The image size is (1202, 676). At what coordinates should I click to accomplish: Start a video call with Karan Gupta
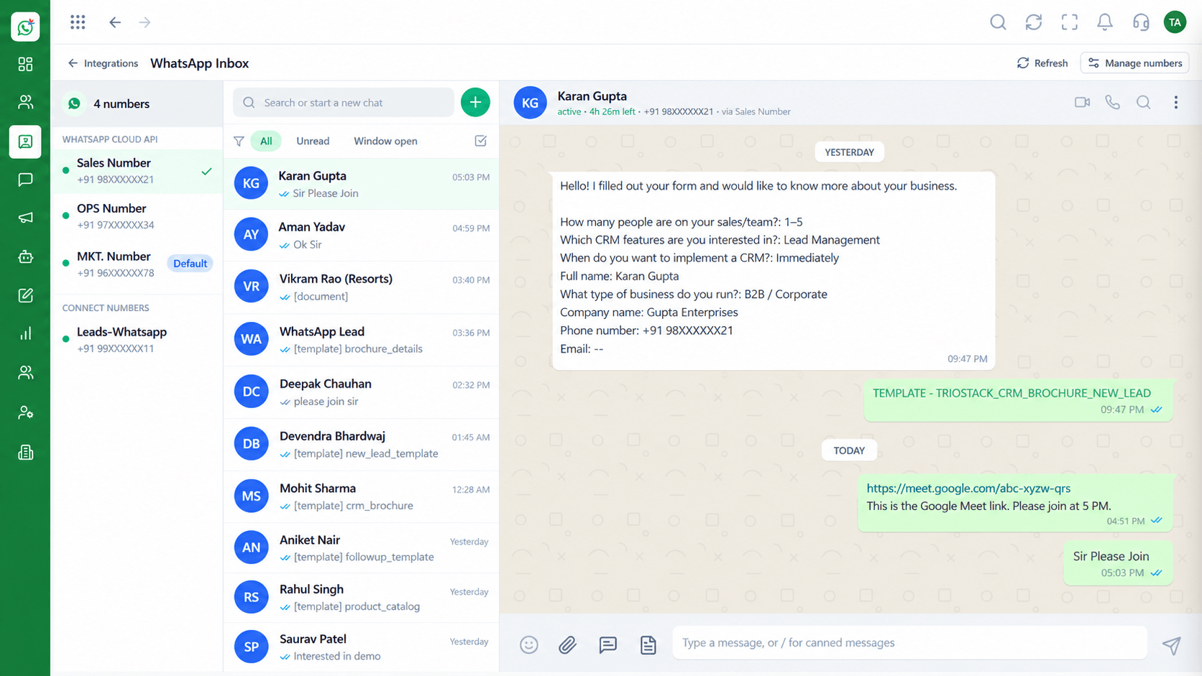[x=1082, y=103]
